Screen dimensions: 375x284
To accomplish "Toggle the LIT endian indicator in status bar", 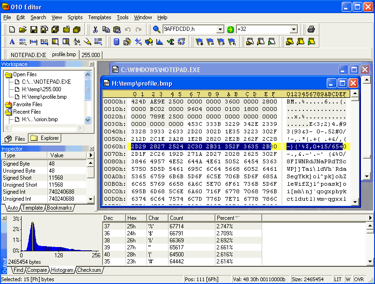I will 338,279.
